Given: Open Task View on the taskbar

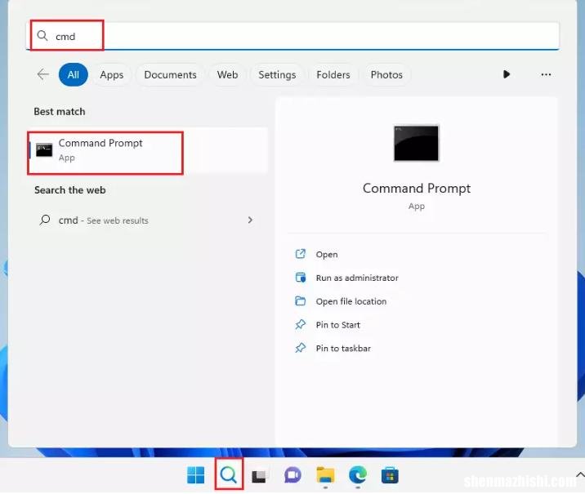Looking at the screenshot, I should coord(260,475).
